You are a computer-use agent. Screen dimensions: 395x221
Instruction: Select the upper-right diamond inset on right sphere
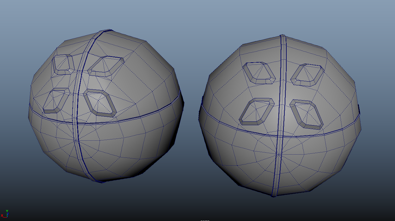(307, 75)
